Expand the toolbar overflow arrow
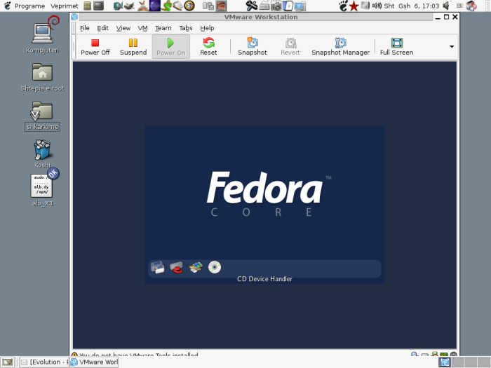This screenshot has height=368, width=491. pyautogui.click(x=452, y=47)
